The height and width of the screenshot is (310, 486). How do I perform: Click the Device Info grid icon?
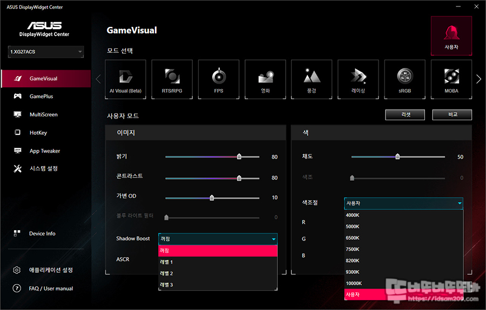(x=17, y=233)
